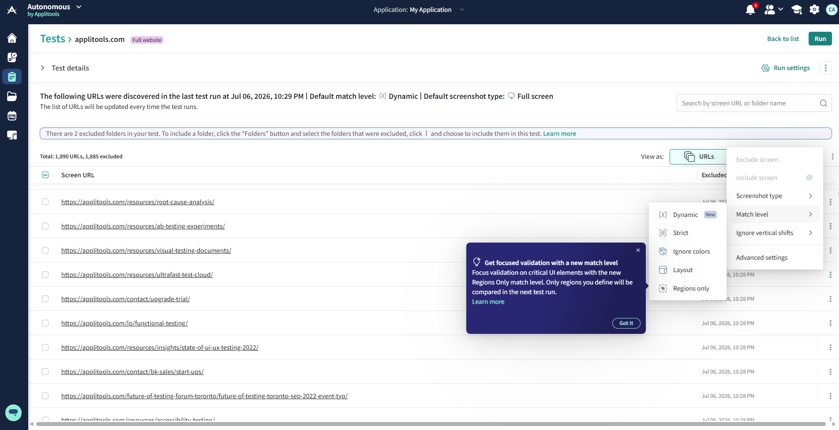The height and width of the screenshot is (430, 839).
Task: Open row menu for state-of-ui-ux-testing-2022 URL
Action: (830, 348)
